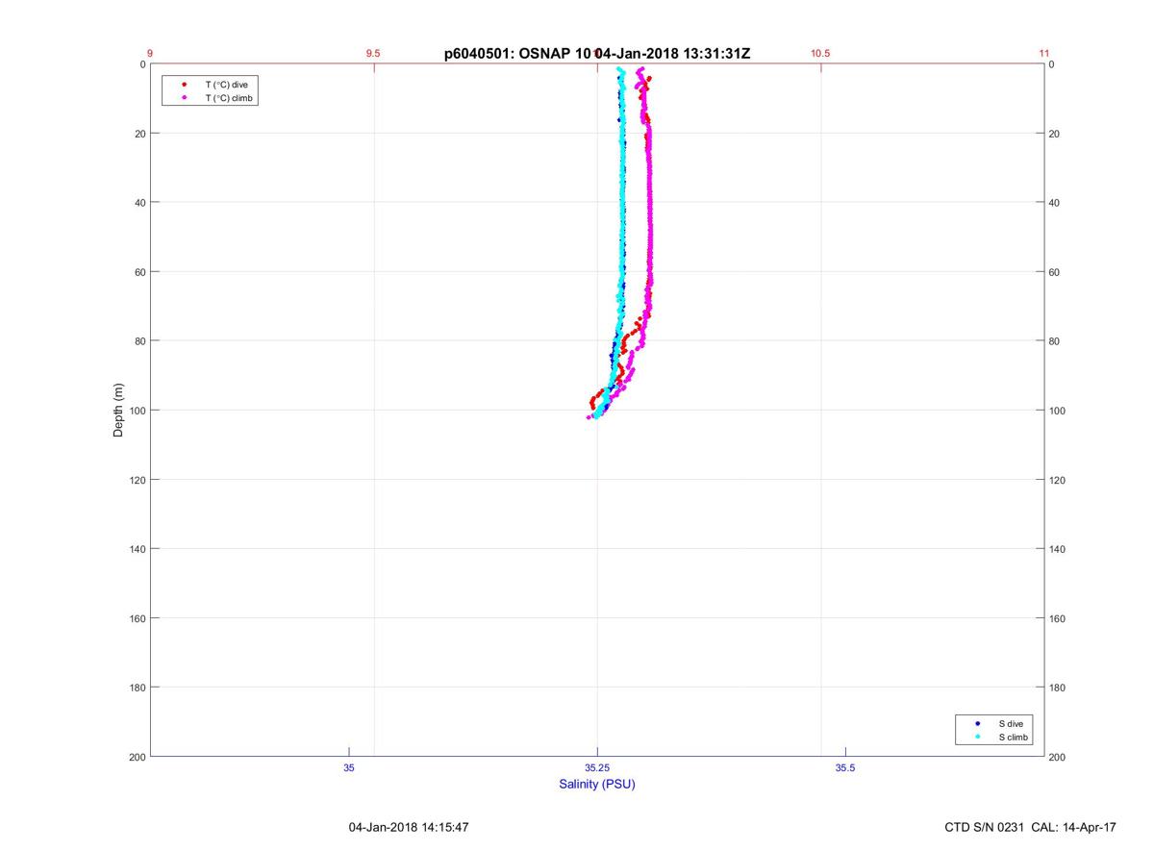Click the 'CTD S/N 0231 CAL: 14-Apr-17' footer
Image resolution: width=1154 pixels, height=851 pixels.
(x=1031, y=827)
